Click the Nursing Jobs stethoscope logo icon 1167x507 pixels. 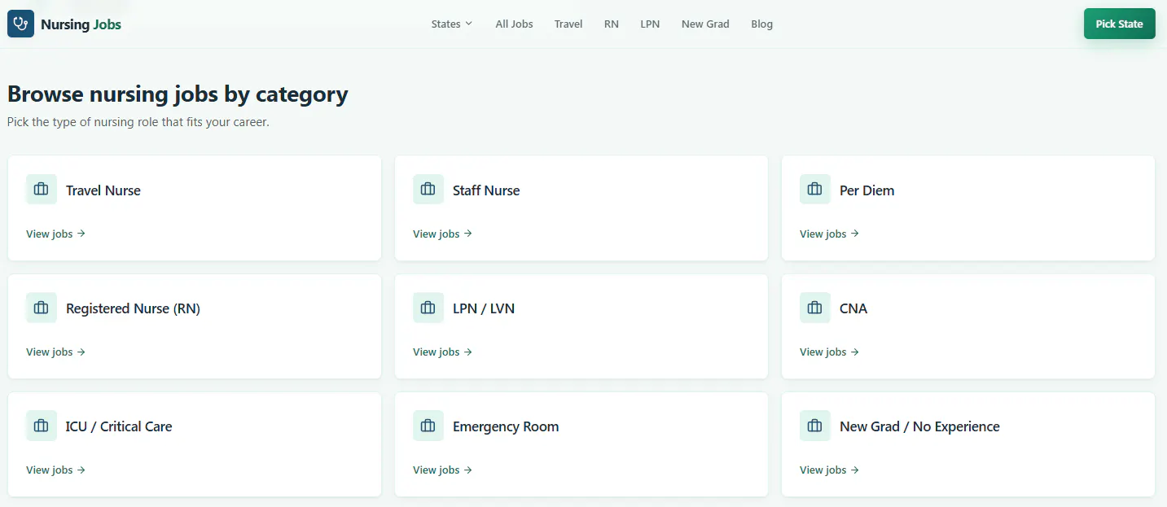20,24
